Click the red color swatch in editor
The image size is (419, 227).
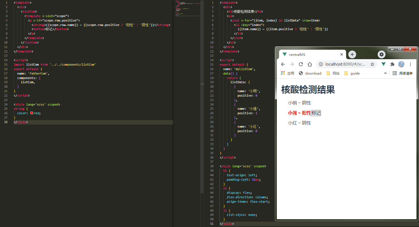pyautogui.click(x=32, y=113)
